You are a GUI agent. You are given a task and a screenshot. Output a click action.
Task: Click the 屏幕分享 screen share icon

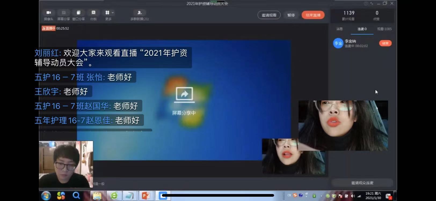pos(64,13)
